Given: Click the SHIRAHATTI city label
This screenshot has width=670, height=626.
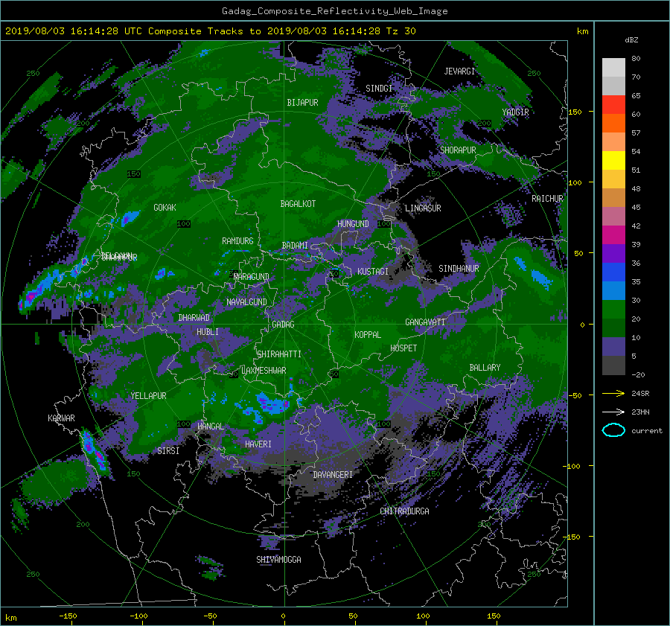Looking at the screenshot, I should click(x=279, y=354).
